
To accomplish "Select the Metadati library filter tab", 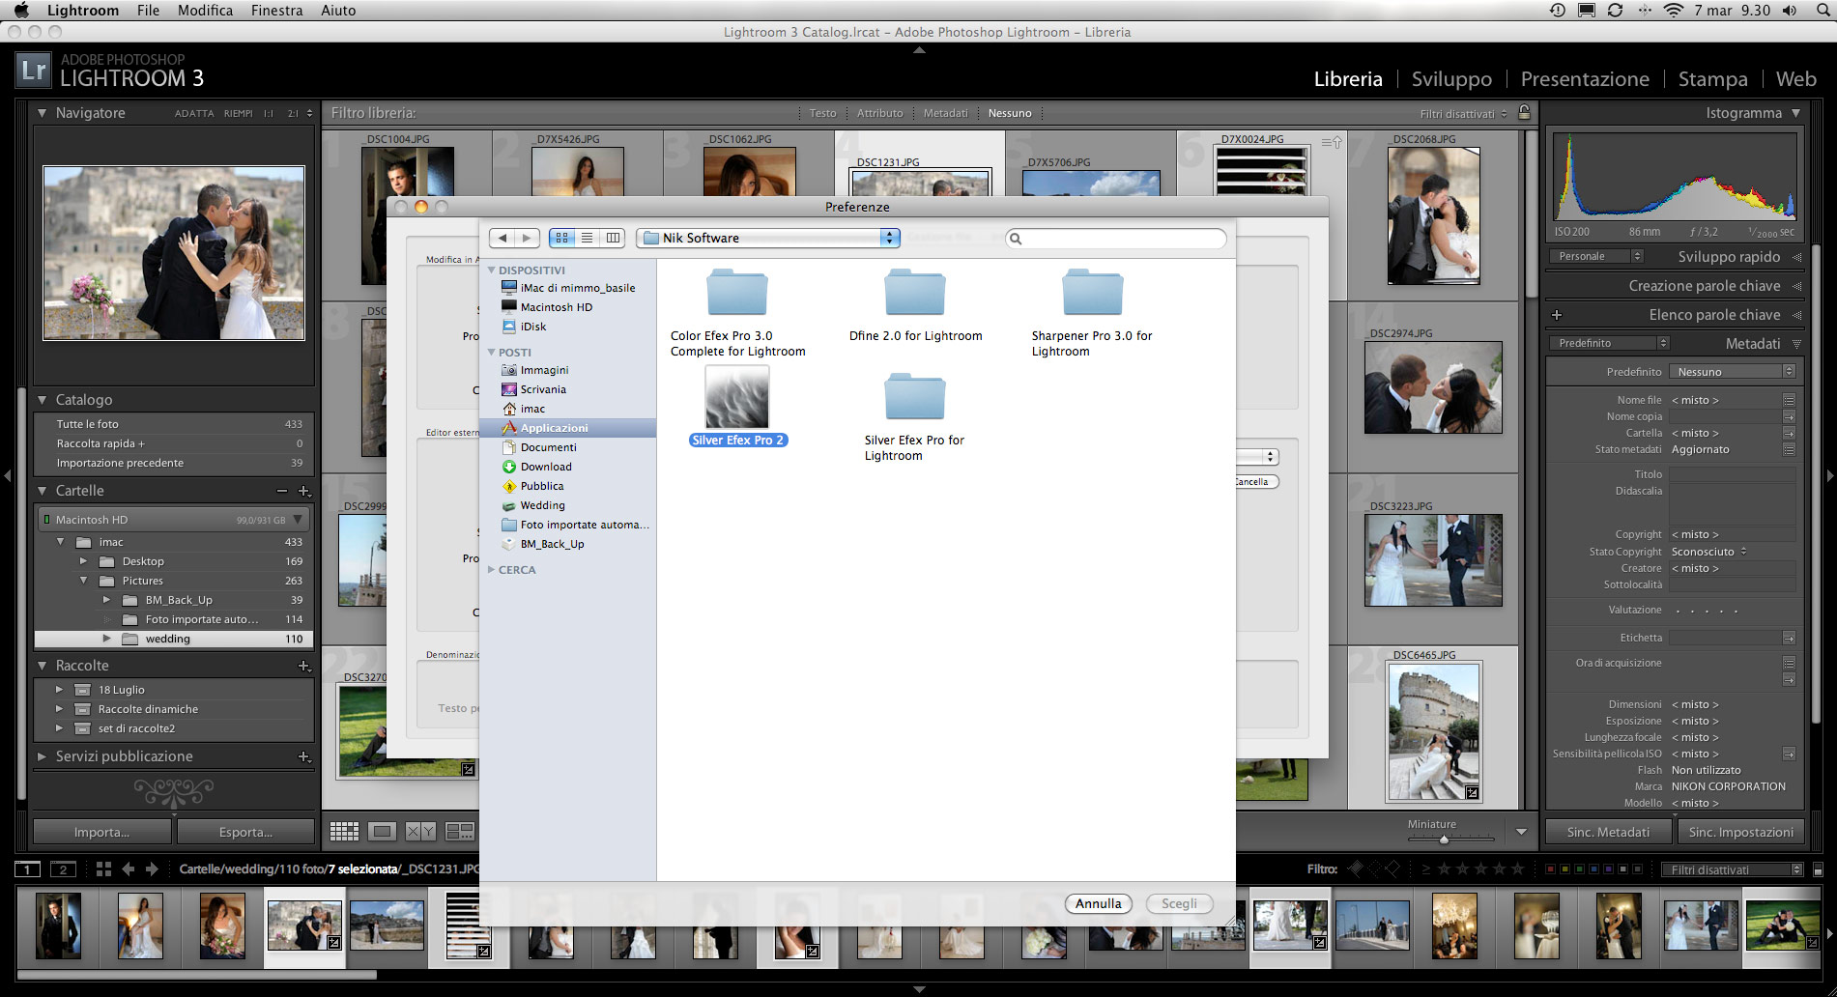I will tap(945, 113).
